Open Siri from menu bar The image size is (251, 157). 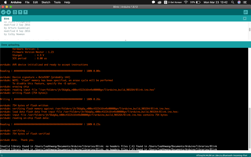pyautogui.click(x=239, y=2)
